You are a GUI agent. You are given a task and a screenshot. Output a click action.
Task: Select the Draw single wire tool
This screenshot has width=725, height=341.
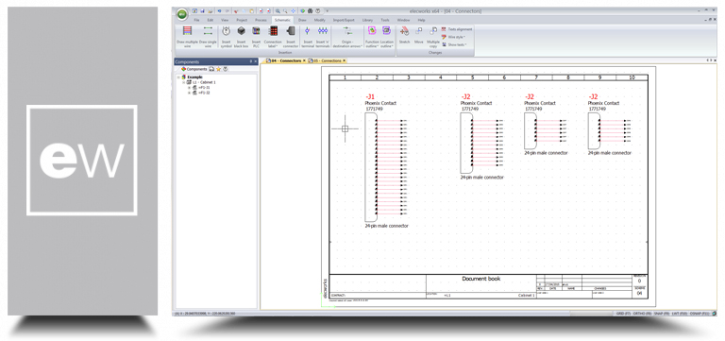click(x=208, y=37)
